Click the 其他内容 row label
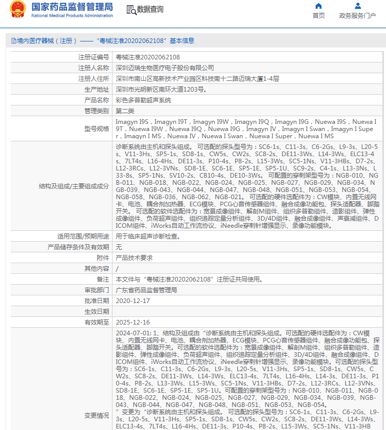Viewport: 386px width, 430px height. click(97, 268)
